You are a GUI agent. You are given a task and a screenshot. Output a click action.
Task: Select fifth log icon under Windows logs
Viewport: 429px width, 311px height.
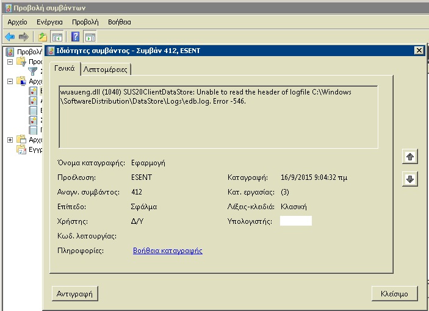[x=33, y=130]
